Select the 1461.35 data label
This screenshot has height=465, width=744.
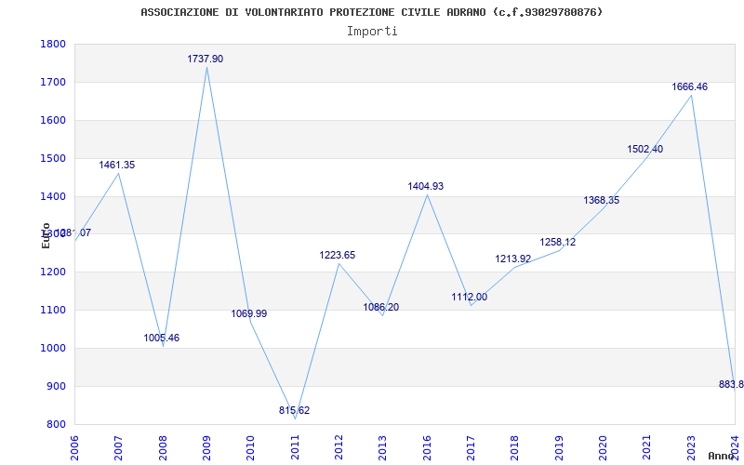click(117, 166)
